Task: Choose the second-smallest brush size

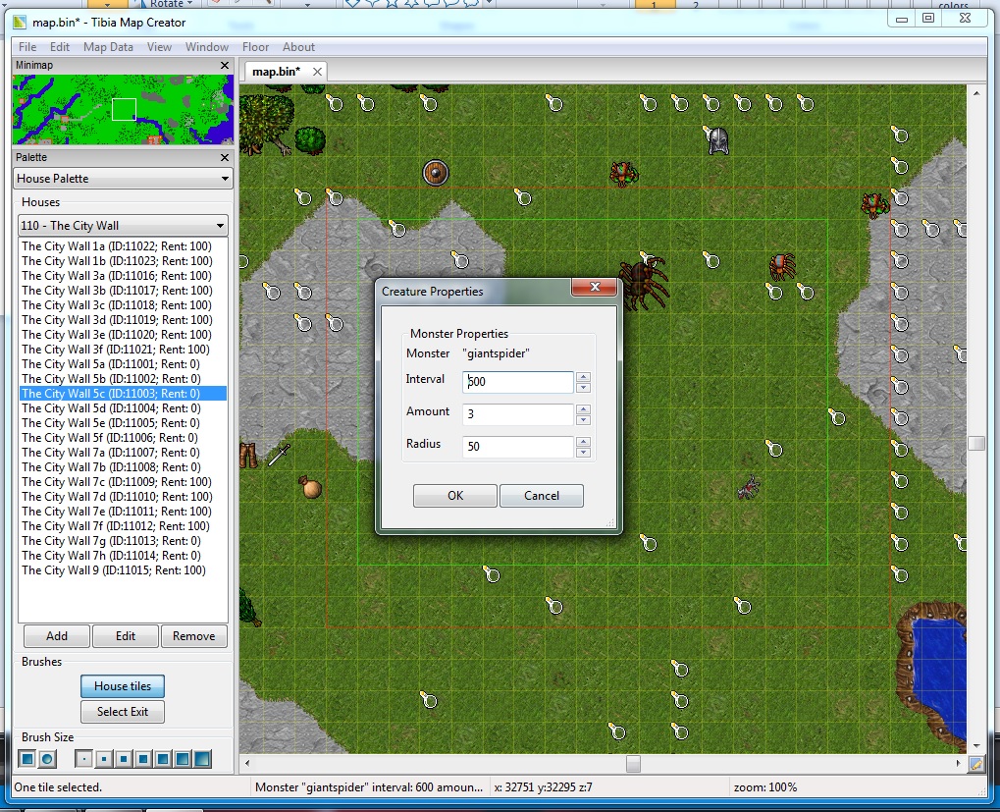Action: (x=103, y=759)
